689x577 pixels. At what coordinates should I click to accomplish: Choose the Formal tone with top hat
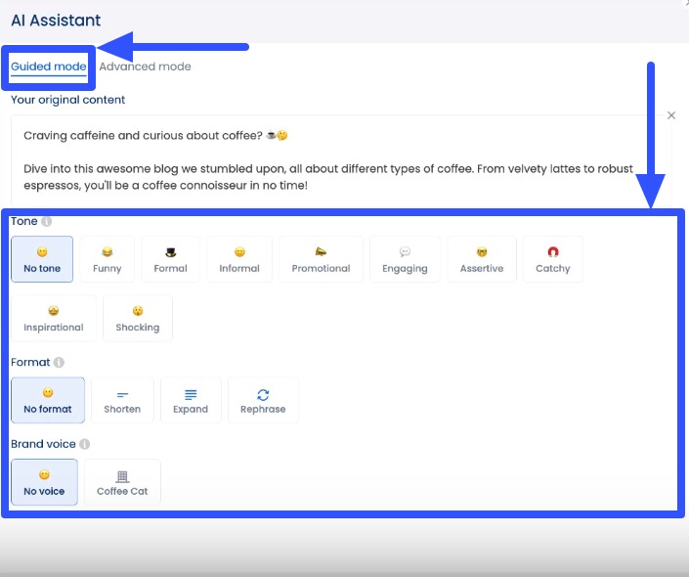tap(170, 259)
